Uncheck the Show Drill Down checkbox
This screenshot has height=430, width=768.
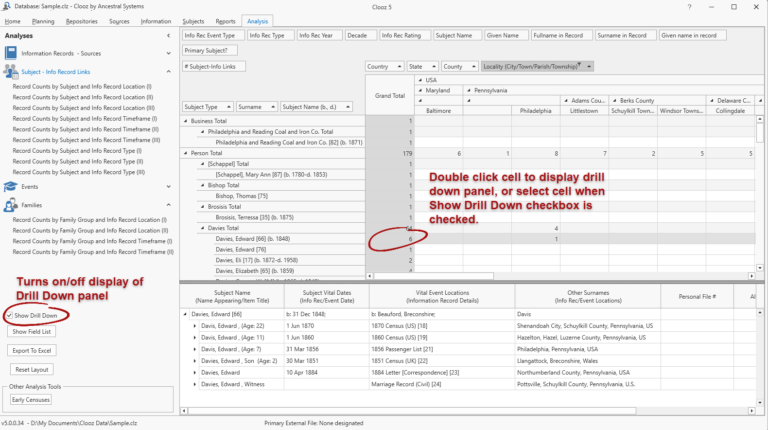(10, 316)
